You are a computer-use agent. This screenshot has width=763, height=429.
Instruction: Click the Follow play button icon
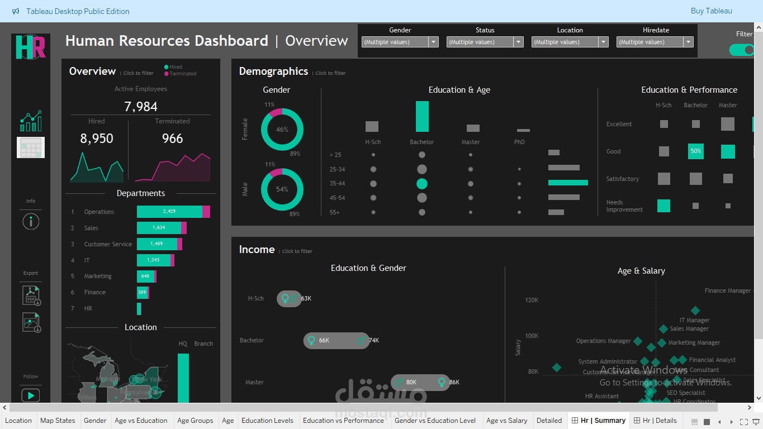tap(31, 395)
